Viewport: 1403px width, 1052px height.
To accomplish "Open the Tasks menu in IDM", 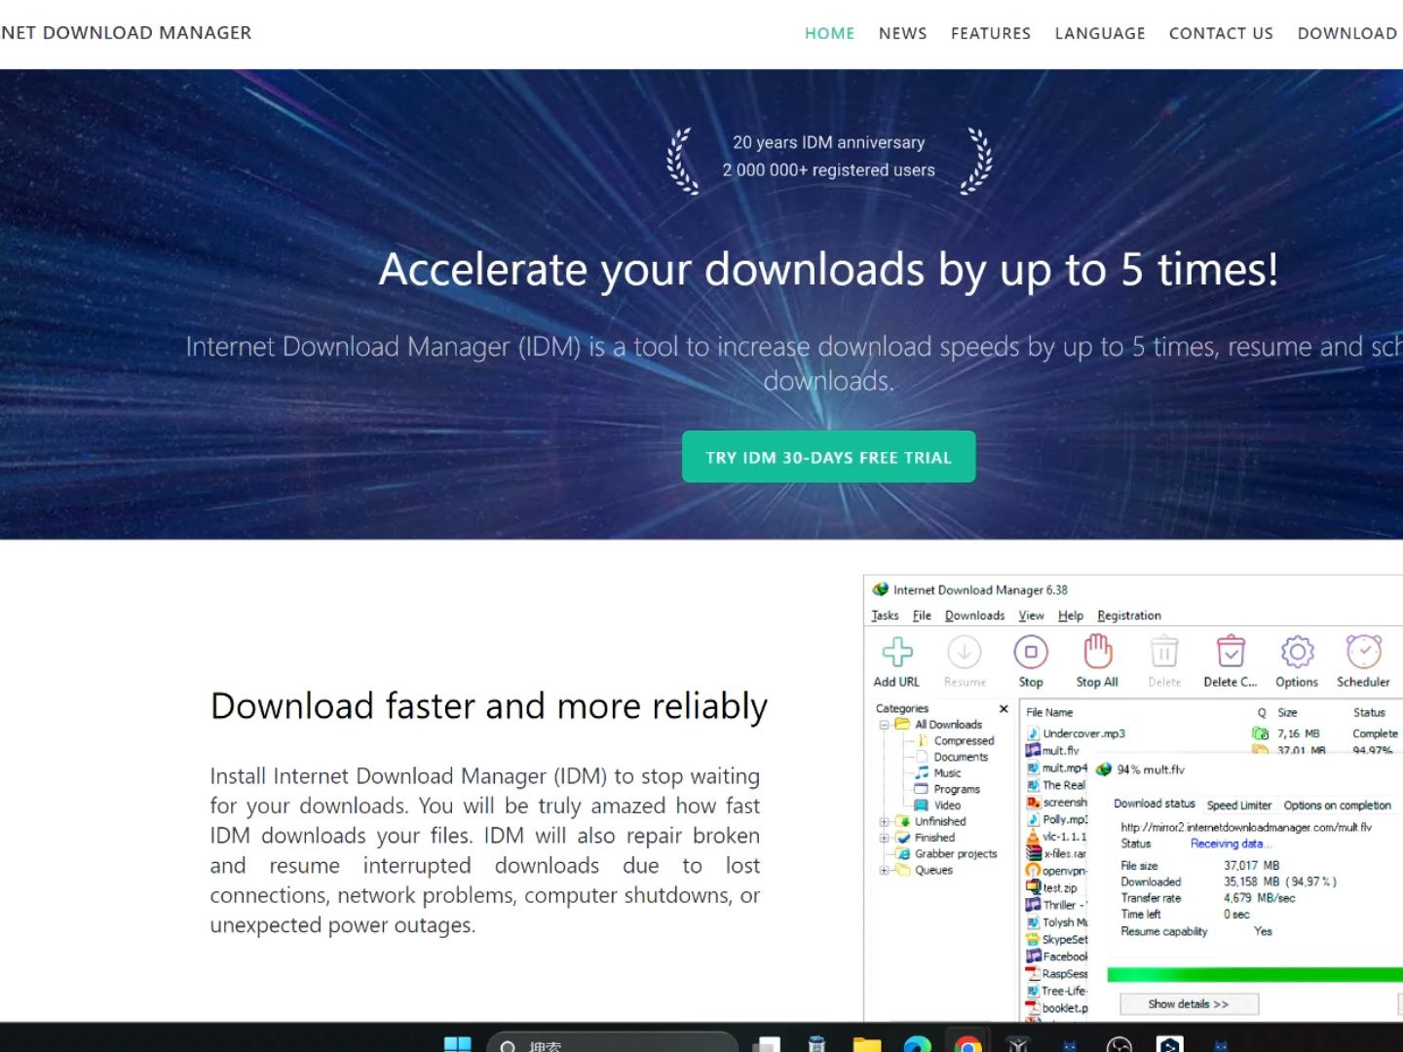I will (885, 616).
